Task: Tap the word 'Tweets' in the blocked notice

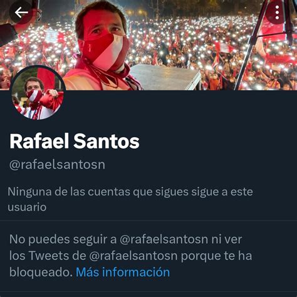Action: tap(57, 256)
